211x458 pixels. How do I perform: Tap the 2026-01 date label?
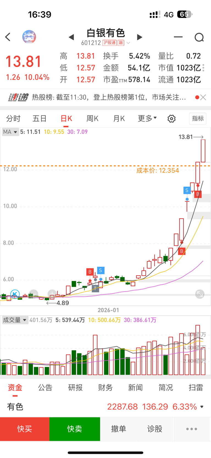[x=108, y=310]
